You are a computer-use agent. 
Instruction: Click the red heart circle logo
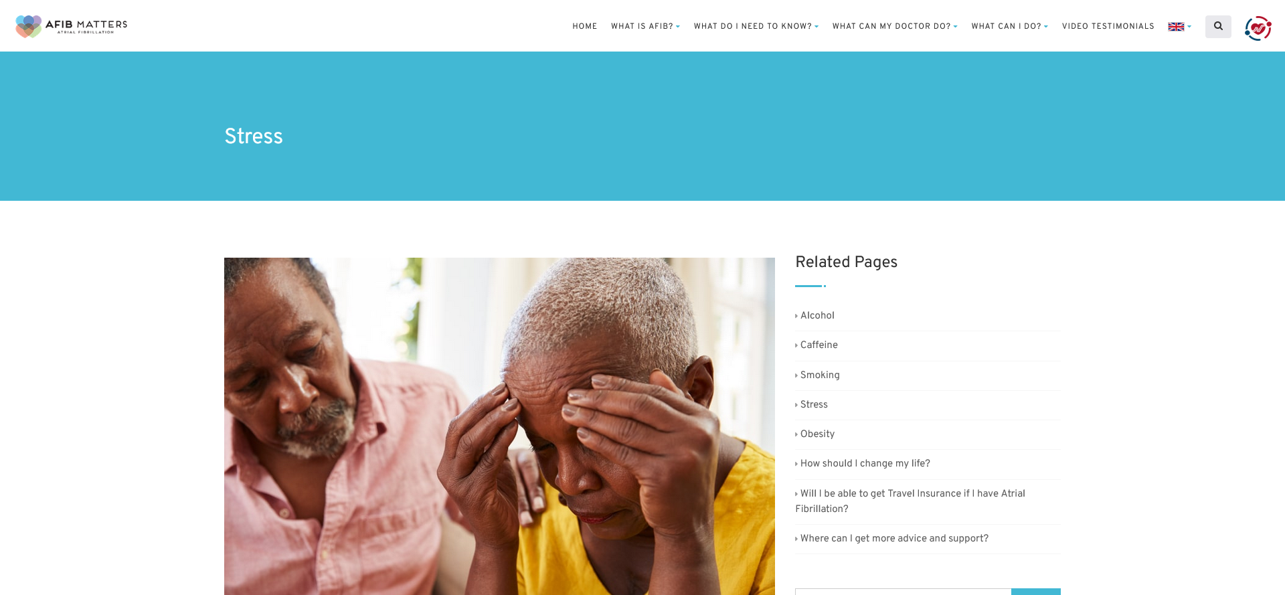coord(1258,28)
